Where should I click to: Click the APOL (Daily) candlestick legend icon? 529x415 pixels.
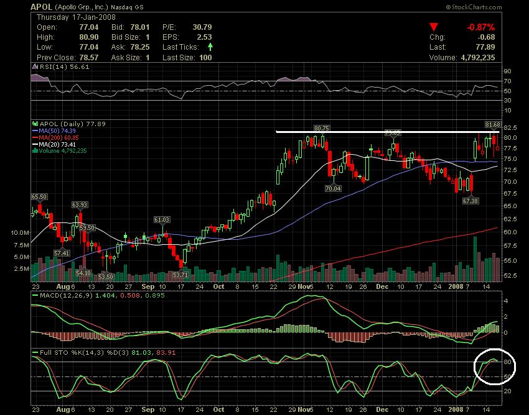point(35,124)
